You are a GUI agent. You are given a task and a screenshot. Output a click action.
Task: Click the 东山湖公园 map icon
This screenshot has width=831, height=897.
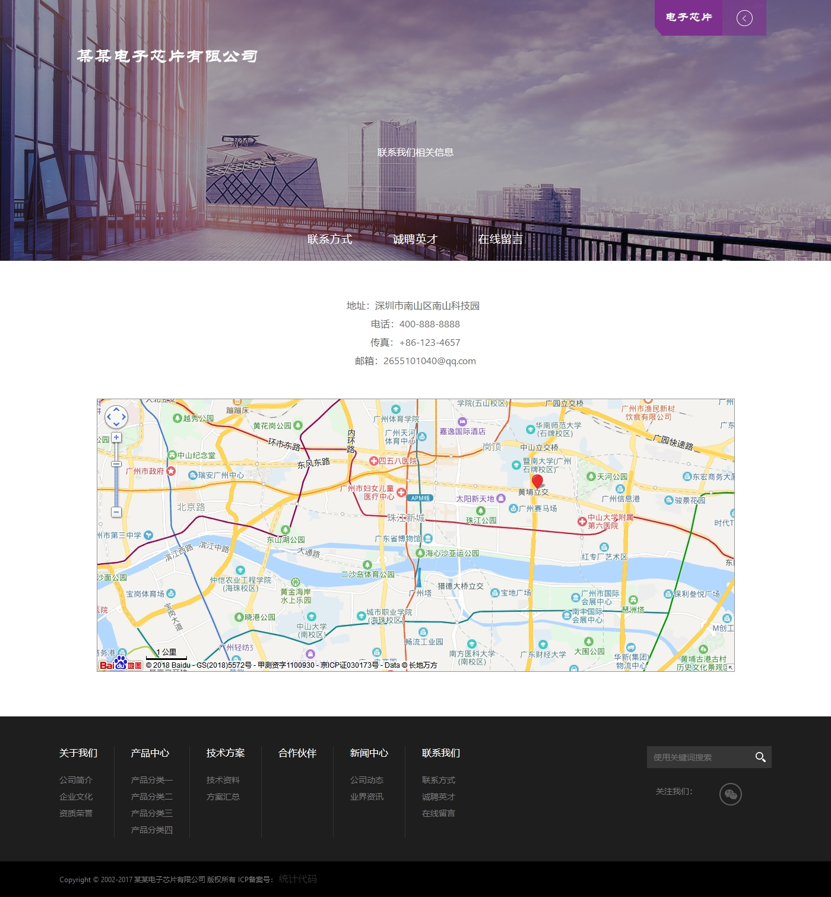[x=286, y=530]
